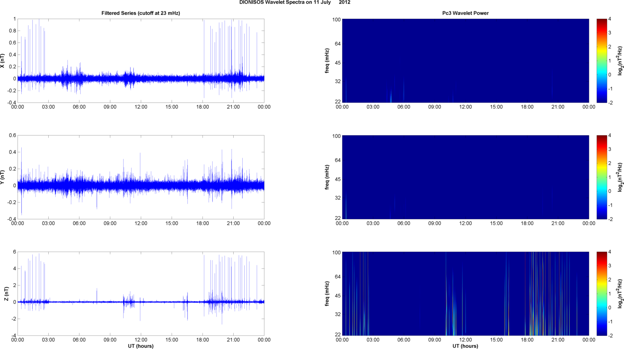The image size is (624, 349).
Task: Click the log2(nT²/Hz) label of the bottom colorbar
Action: [620, 294]
